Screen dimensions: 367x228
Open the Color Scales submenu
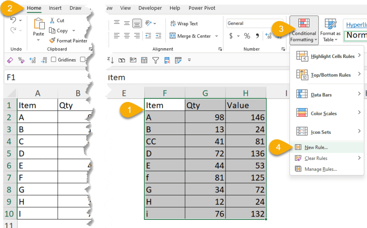point(324,113)
